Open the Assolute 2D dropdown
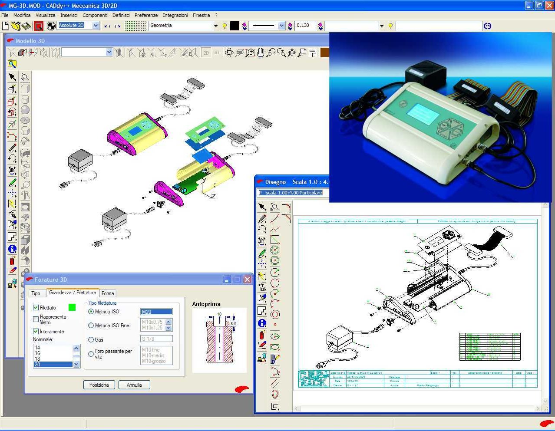 pos(96,26)
